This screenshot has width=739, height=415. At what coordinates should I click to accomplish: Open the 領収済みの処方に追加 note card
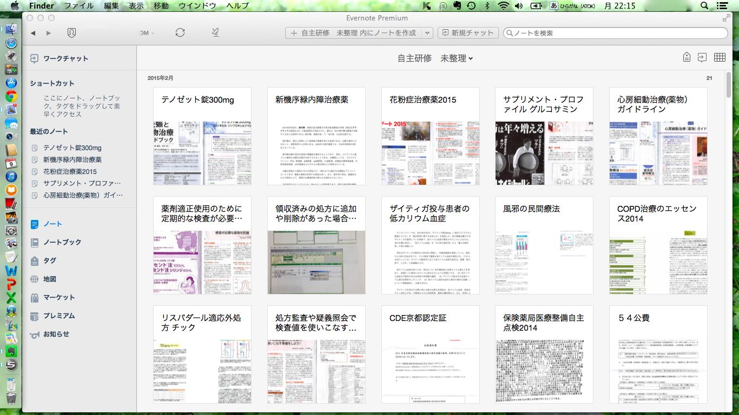[x=316, y=245]
